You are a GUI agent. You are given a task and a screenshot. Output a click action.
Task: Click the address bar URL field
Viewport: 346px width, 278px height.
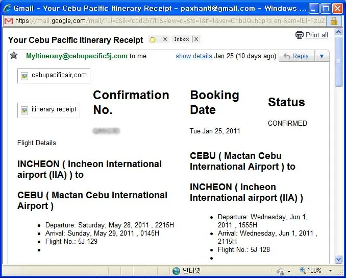[x=170, y=21]
